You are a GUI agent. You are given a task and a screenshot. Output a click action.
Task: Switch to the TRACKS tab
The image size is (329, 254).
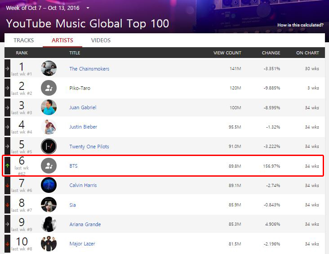24,40
